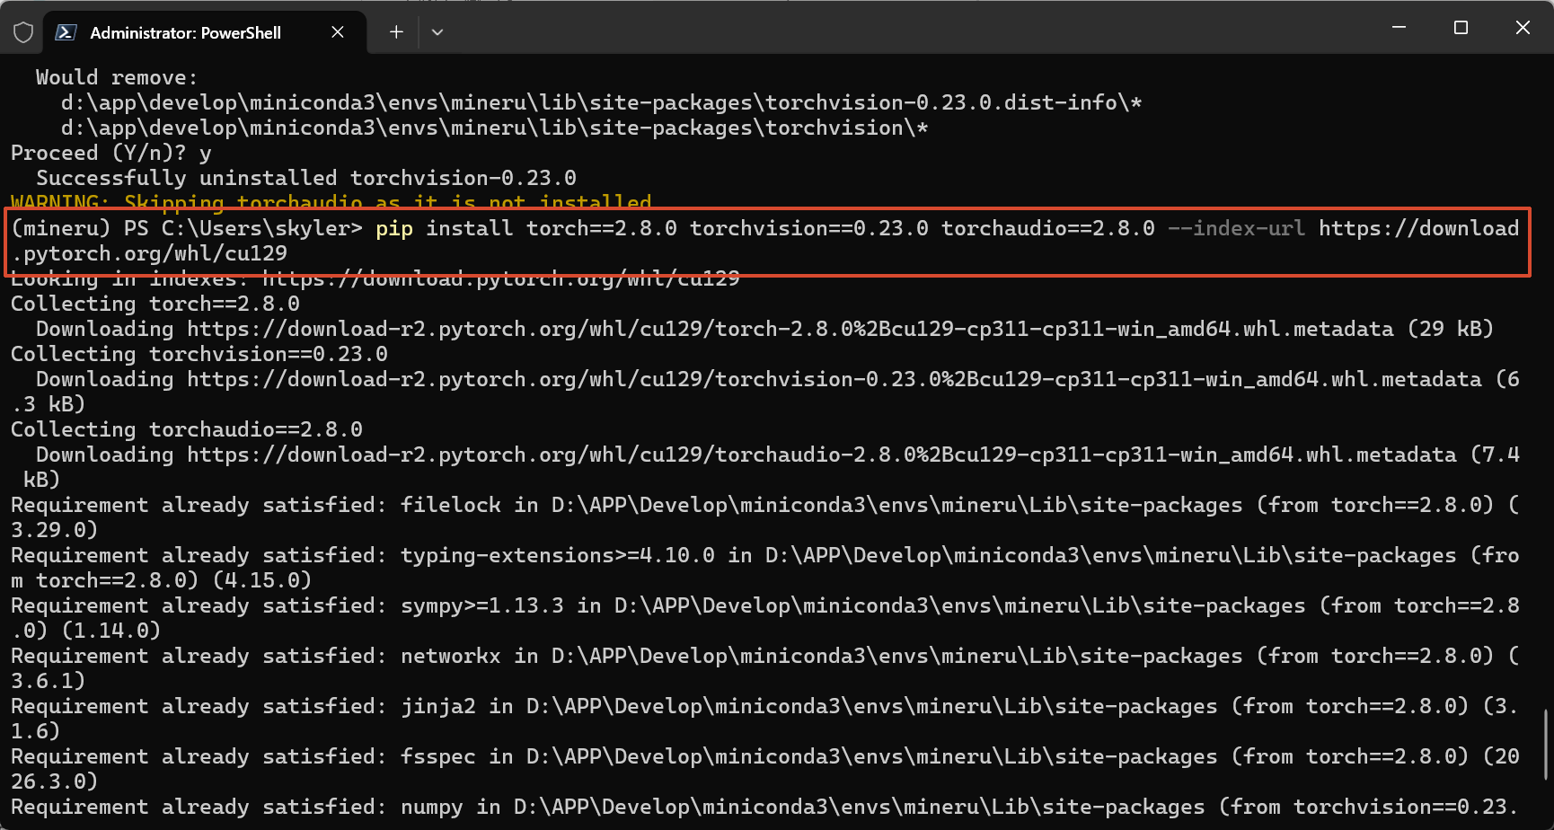
Task: Open a new tab with plus button
Action: click(x=396, y=32)
